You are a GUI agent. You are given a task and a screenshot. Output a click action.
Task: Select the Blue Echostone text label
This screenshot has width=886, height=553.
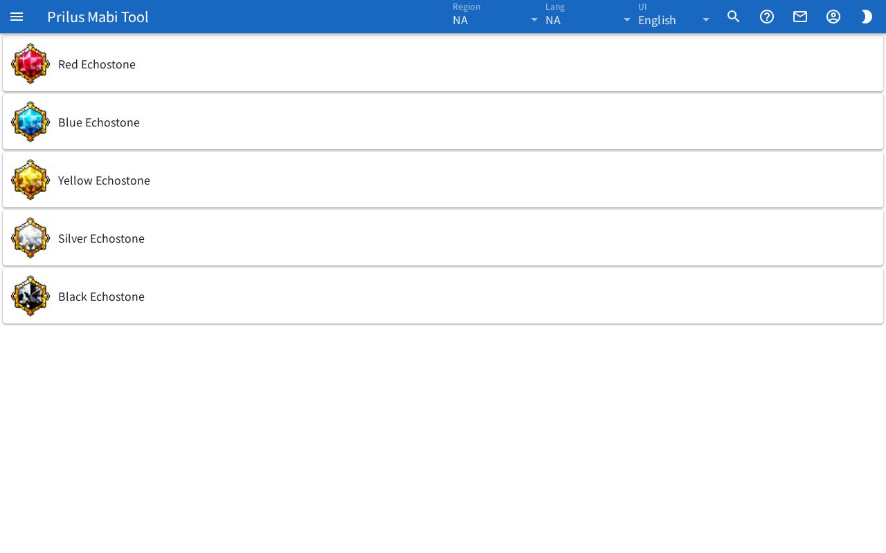[99, 122]
